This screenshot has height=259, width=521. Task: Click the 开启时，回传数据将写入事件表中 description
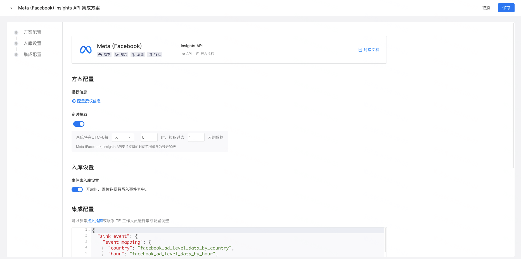click(117, 190)
